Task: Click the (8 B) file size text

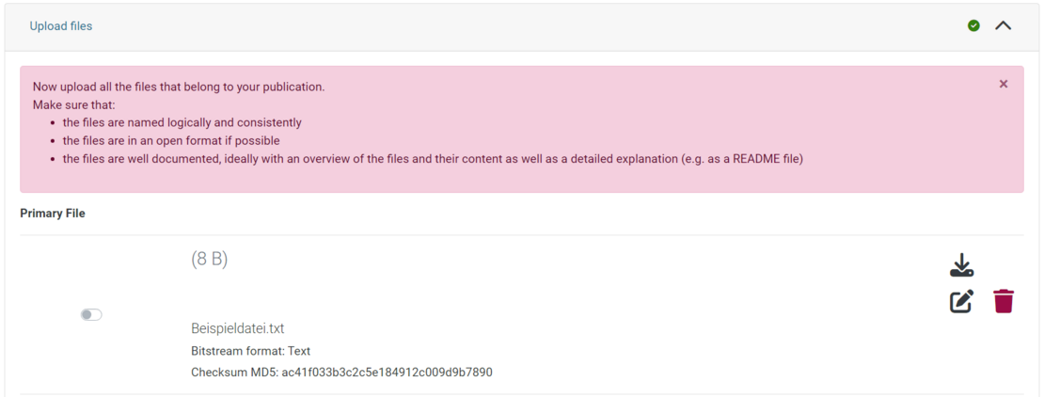Action: tap(210, 259)
